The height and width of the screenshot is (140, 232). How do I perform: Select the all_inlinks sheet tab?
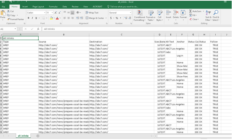(x=23, y=136)
